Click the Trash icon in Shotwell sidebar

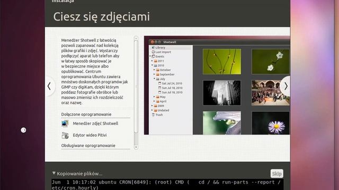pyautogui.click(x=153, y=115)
